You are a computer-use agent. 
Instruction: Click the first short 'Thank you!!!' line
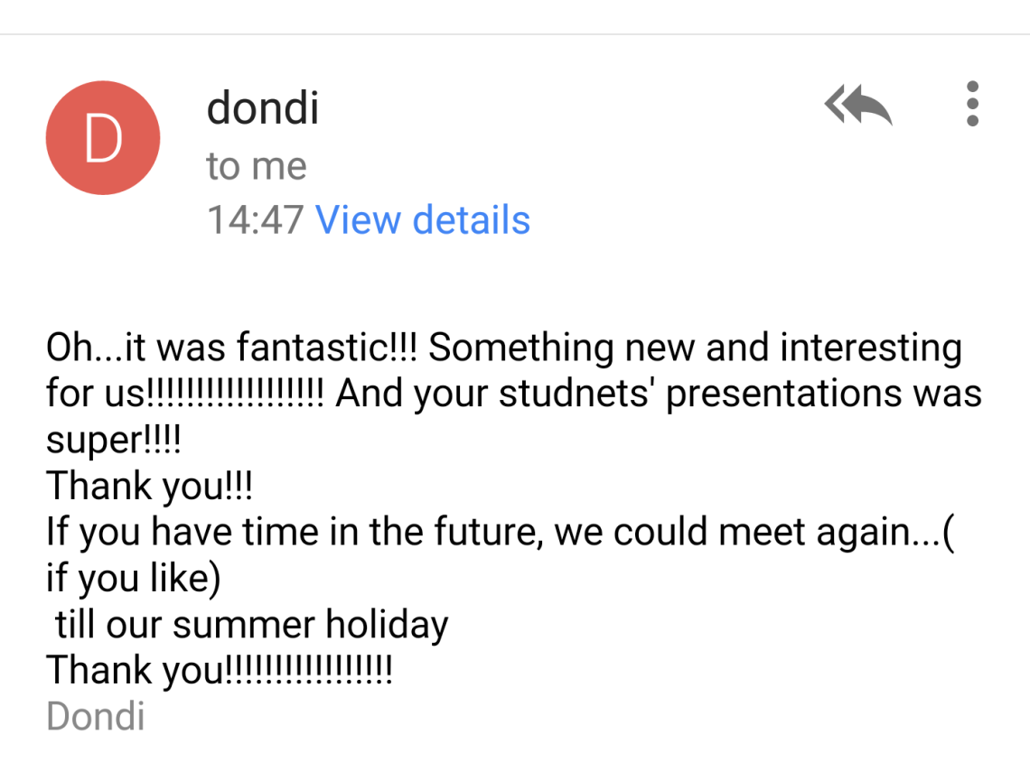pyautogui.click(x=150, y=487)
